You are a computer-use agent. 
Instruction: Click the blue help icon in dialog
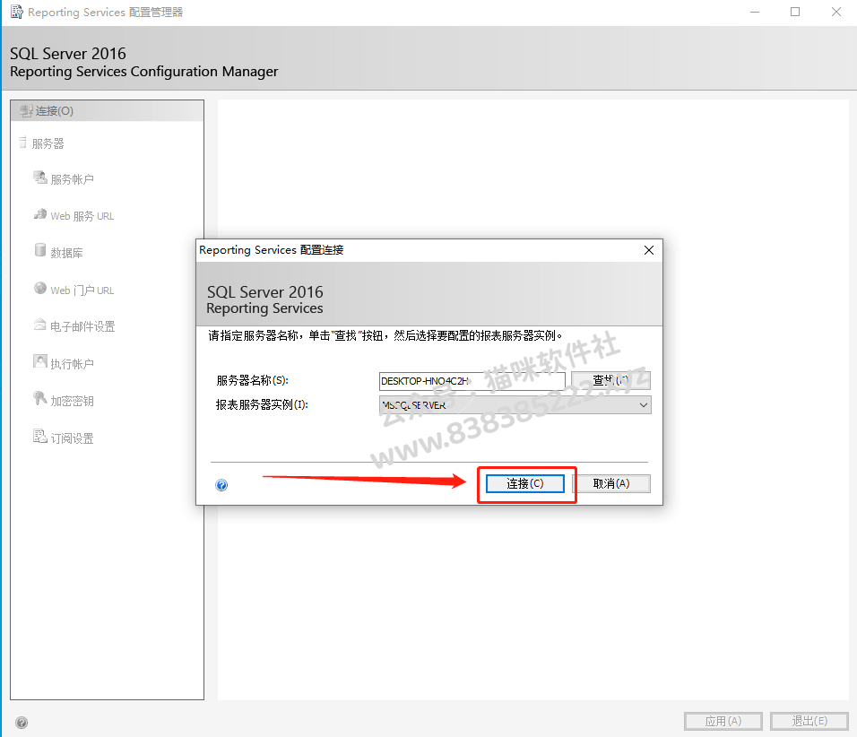pos(221,485)
